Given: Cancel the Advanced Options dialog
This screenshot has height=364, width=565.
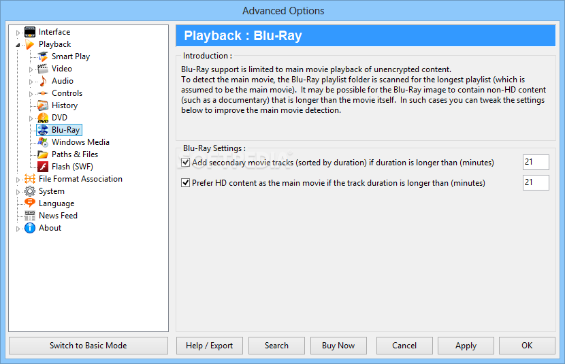Looking at the screenshot, I should [x=404, y=346].
